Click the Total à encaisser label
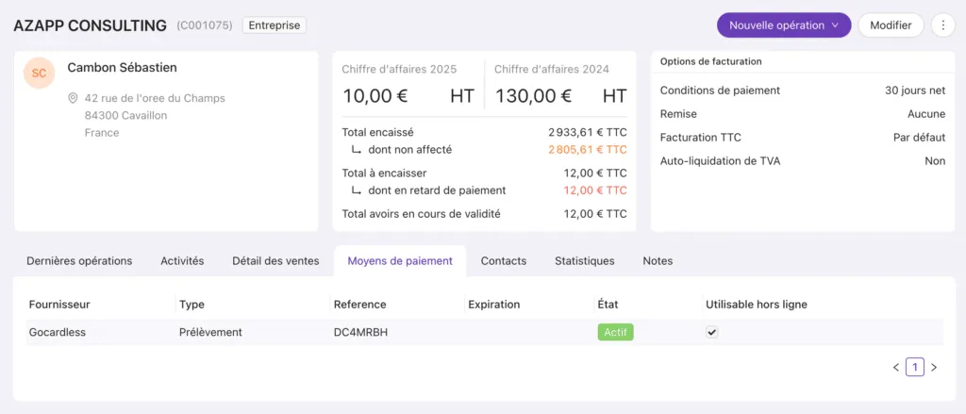Screen dimensions: 966x414 385,174
